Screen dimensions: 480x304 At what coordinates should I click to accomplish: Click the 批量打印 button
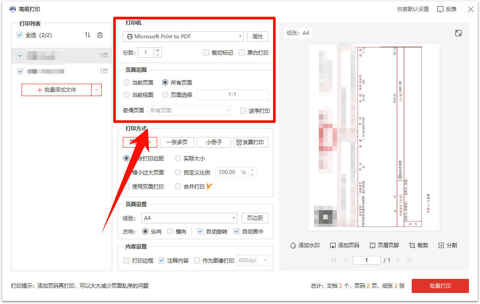pyautogui.click(x=440, y=285)
